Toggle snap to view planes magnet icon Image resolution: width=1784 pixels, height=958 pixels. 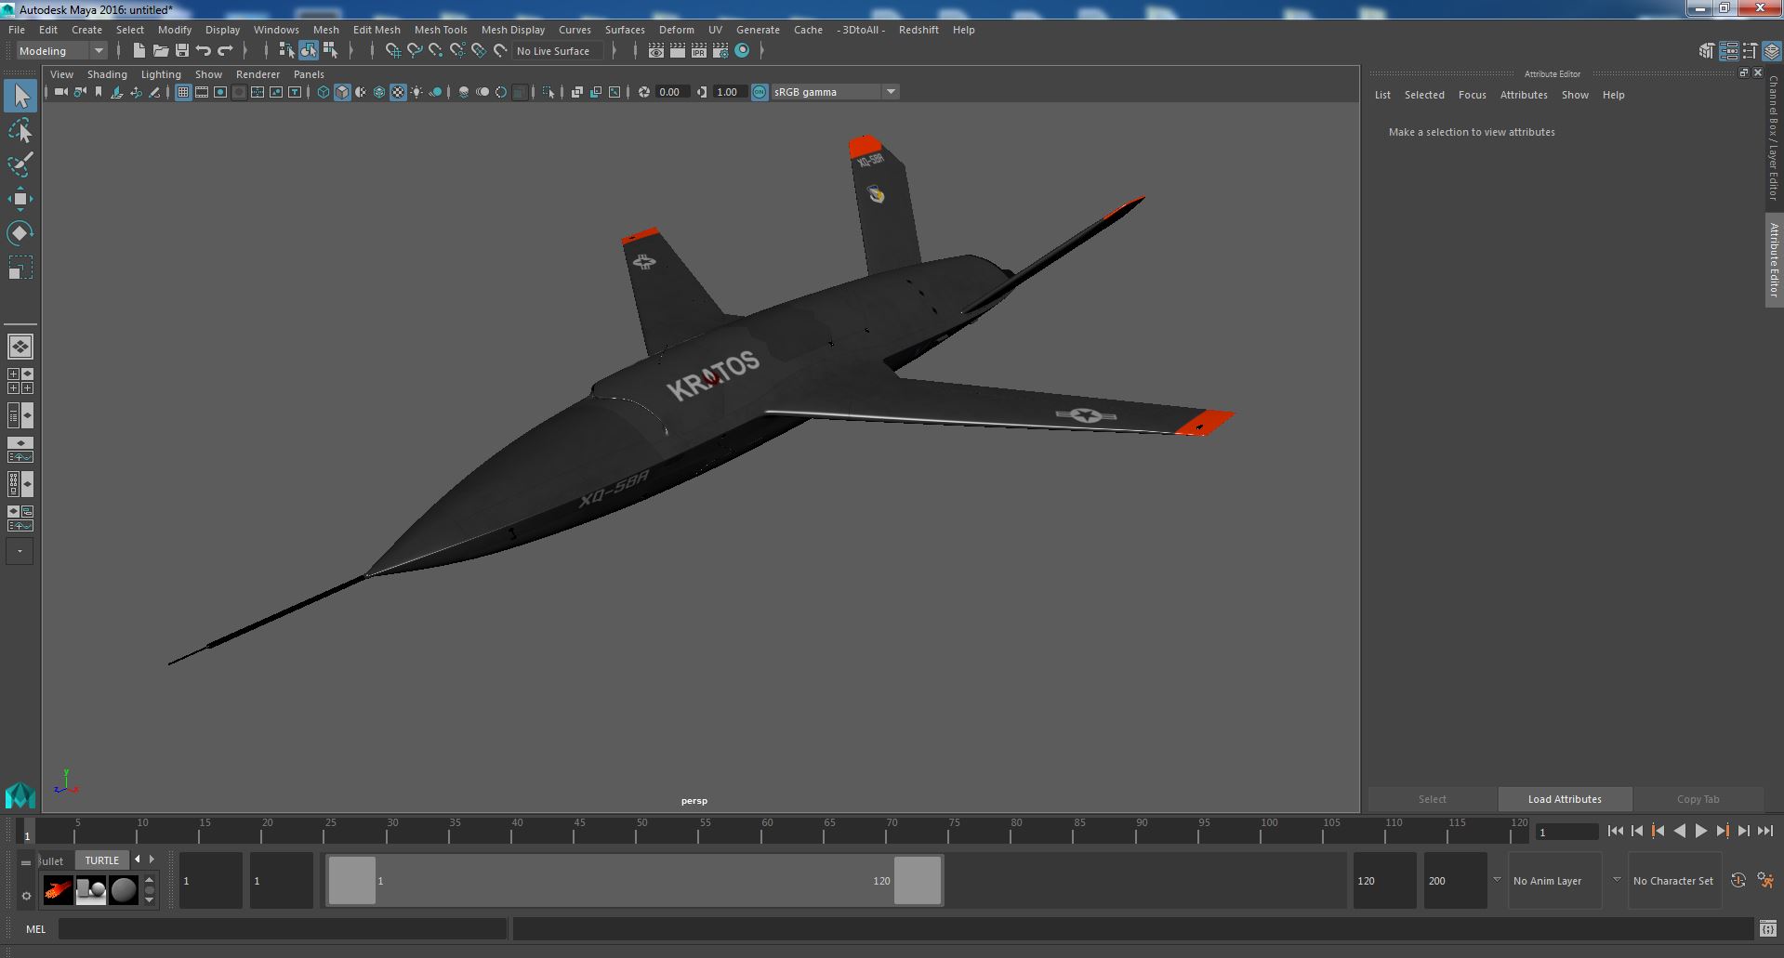(x=479, y=51)
